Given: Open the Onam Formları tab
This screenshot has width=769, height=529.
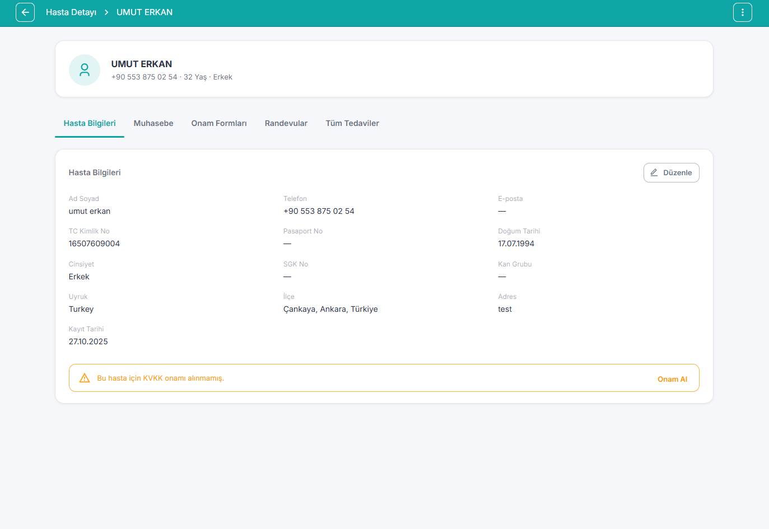Looking at the screenshot, I should (x=219, y=123).
